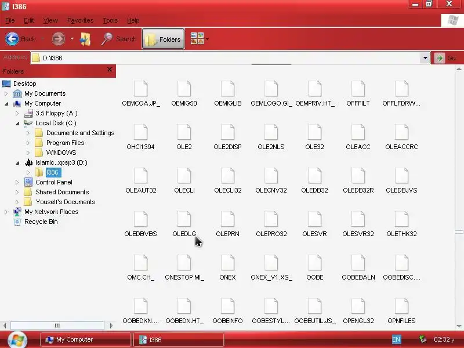Click the Forward arrow icon
Screen dimensions: 464x348
tap(59, 39)
